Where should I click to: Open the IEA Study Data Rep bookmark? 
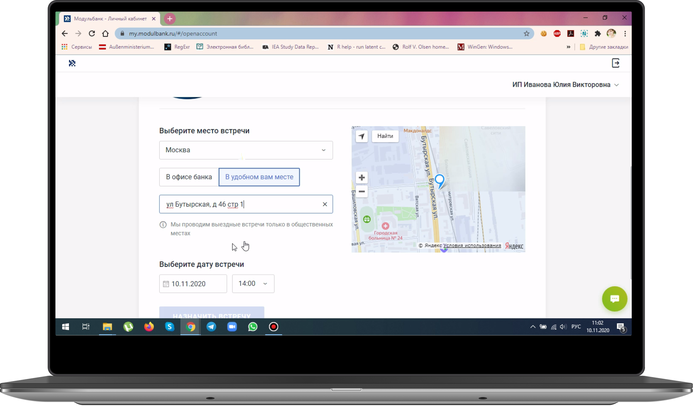[x=290, y=47]
